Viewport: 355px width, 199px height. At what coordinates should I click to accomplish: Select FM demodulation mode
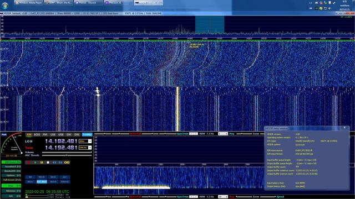tap(45, 135)
